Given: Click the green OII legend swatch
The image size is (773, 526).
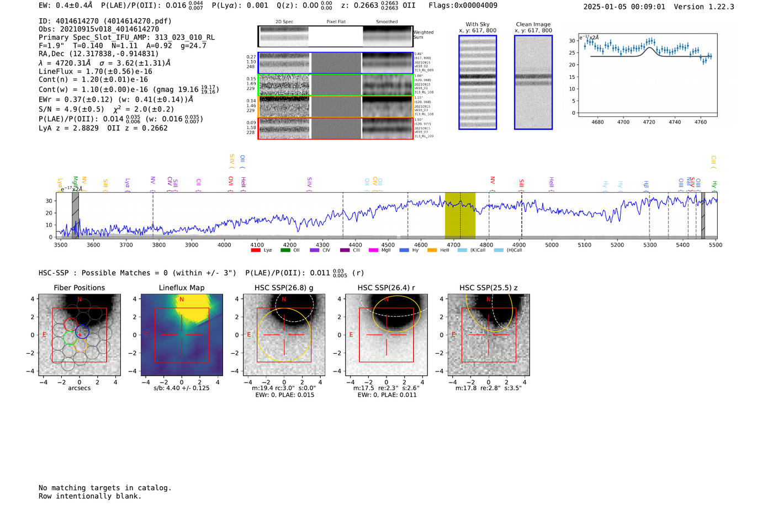Looking at the screenshot, I should click(x=285, y=250).
